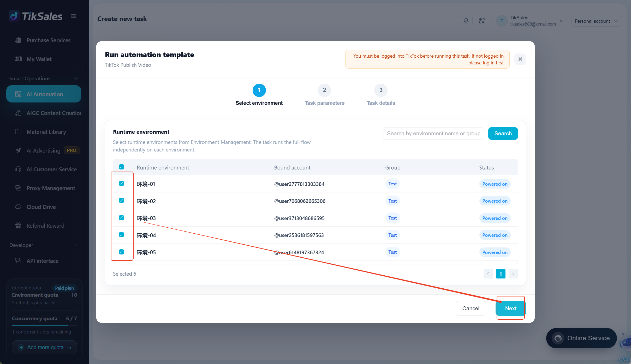Open the language translate icon
631x364 pixels.
click(x=482, y=21)
